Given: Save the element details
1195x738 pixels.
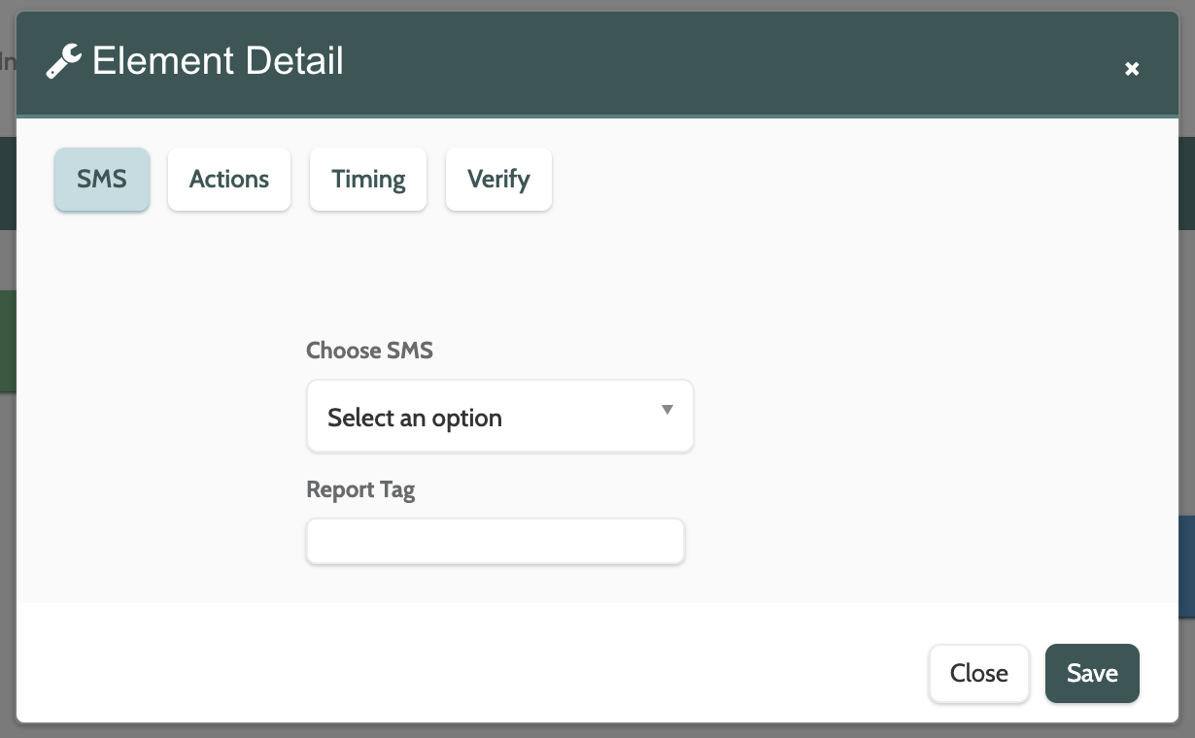Looking at the screenshot, I should pyautogui.click(x=1092, y=673).
